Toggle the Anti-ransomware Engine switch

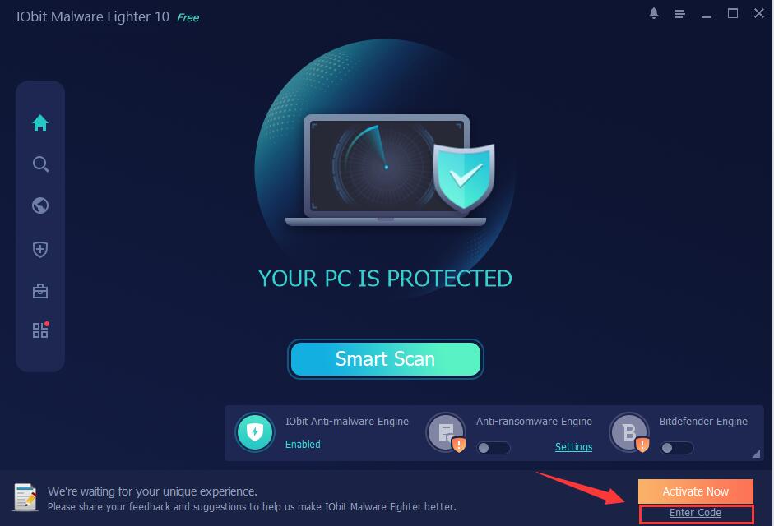(494, 448)
